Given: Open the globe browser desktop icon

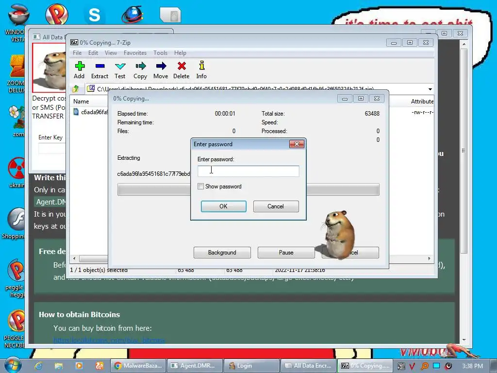Looking at the screenshot, I should 133,15.
